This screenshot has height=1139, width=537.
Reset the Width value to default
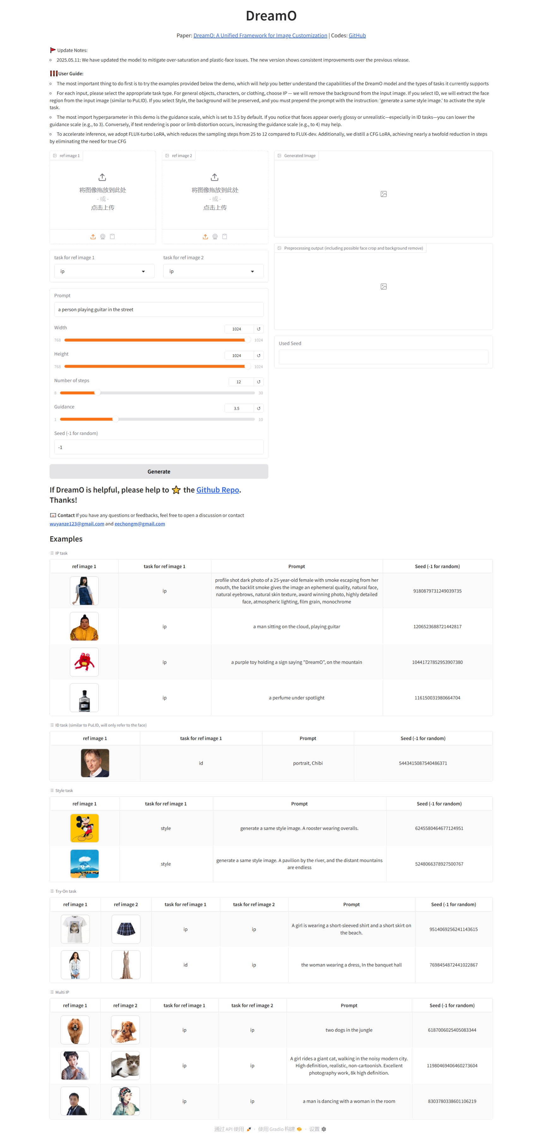[259, 329]
